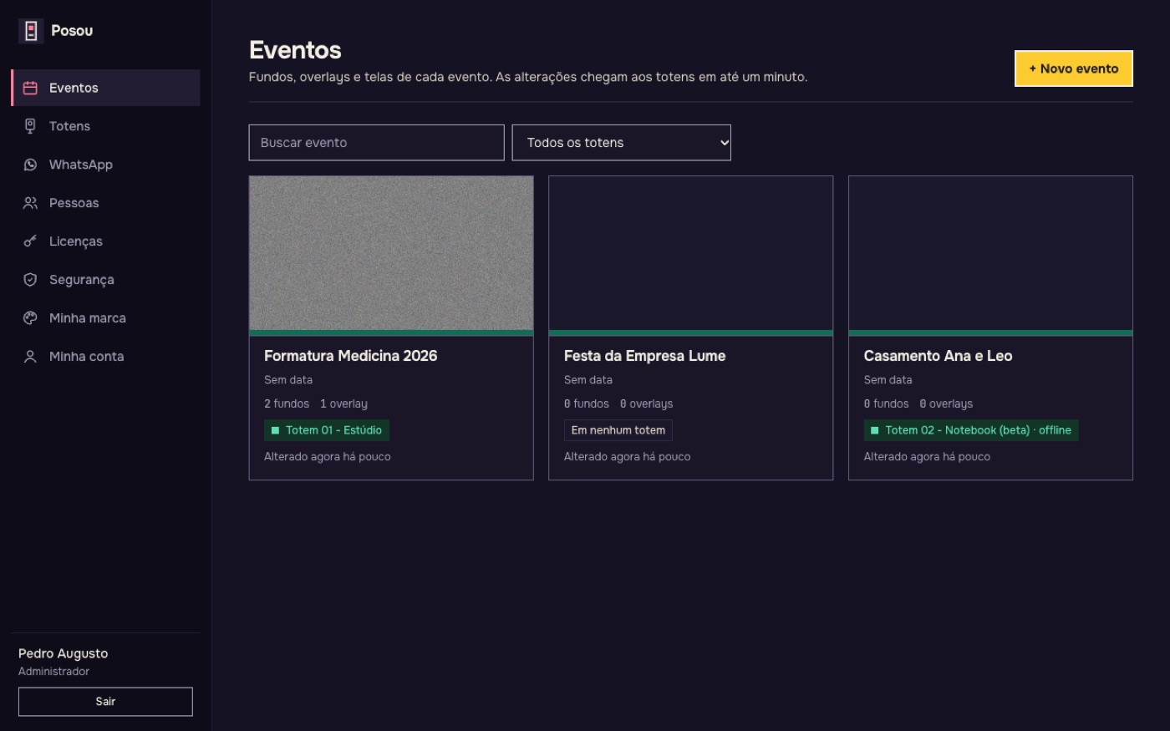Focus the Buscar evento search field
Image resolution: width=1170 pixels, height=731 pixels.
click(x=377, y=143)
